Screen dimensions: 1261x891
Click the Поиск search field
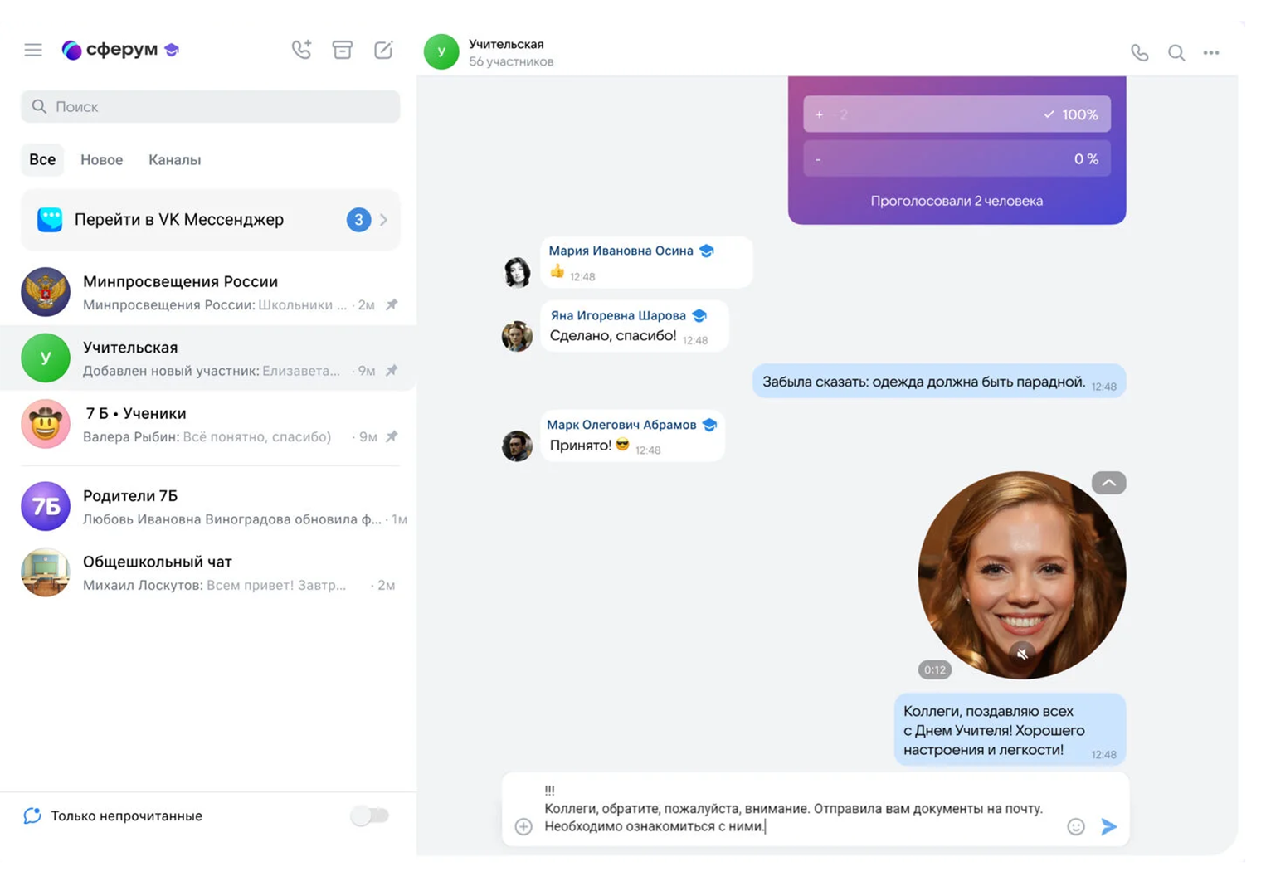pos(210,106)
